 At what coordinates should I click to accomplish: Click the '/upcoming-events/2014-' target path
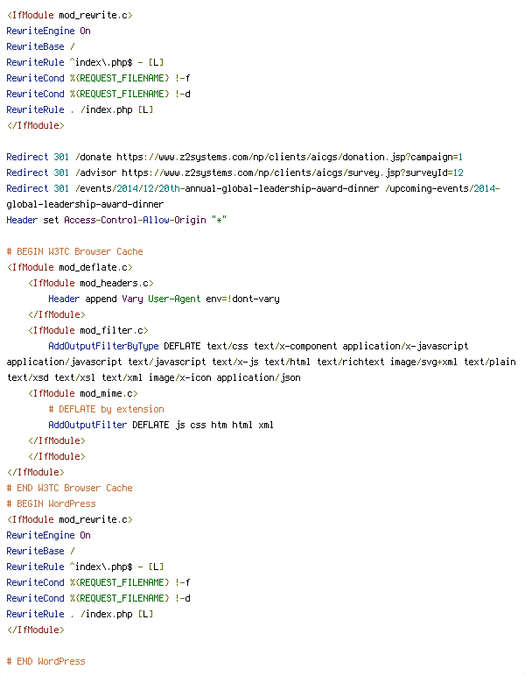click(x=442, y=188)
